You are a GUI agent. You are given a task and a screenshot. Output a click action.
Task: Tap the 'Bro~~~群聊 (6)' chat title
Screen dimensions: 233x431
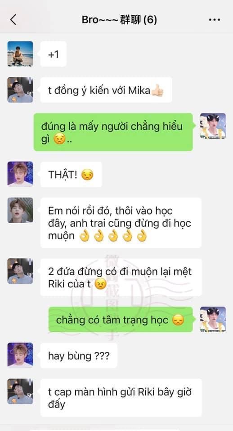pyautogui.click(x=119, y=20)
